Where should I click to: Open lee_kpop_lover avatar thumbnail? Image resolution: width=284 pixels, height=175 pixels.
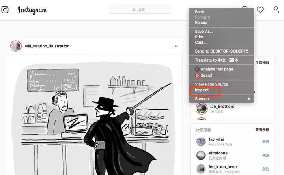click(201, 169)
